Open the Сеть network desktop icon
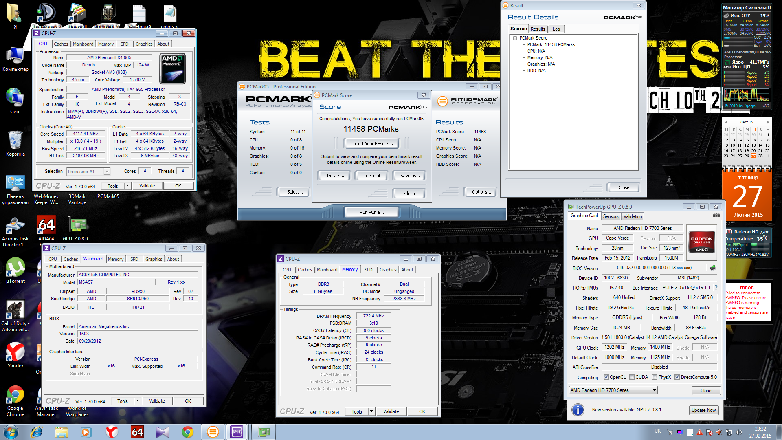 pos(15,101)
